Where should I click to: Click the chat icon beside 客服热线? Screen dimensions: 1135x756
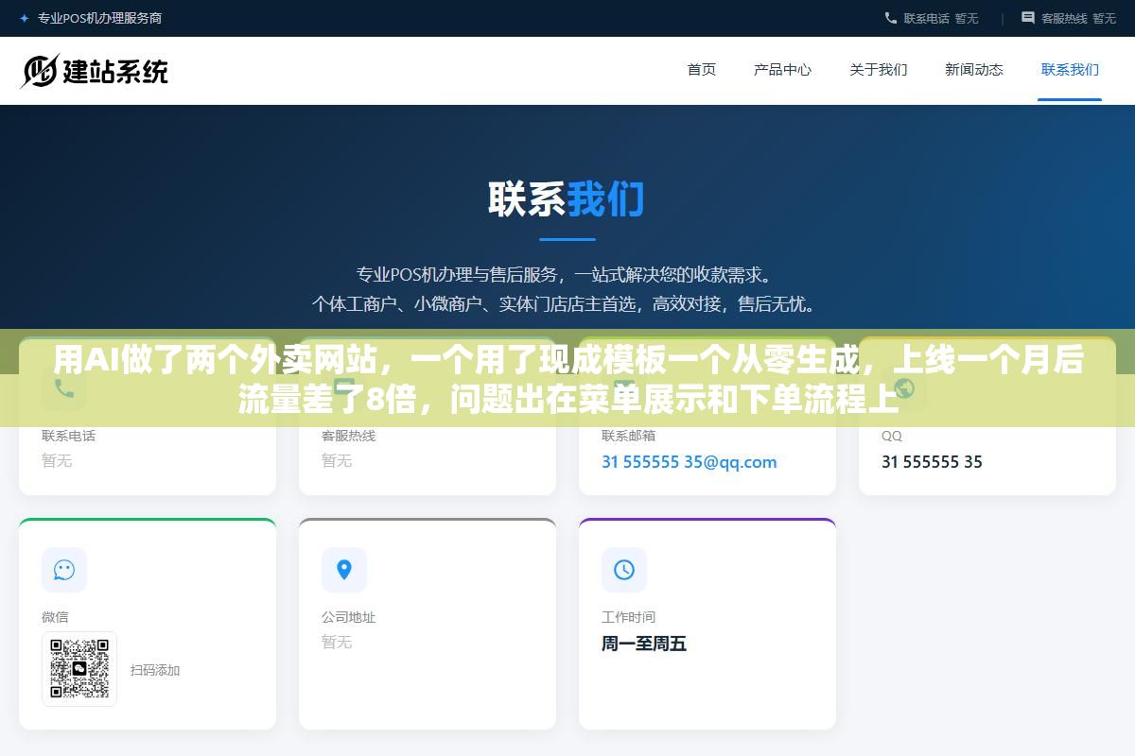point(1028,18)
